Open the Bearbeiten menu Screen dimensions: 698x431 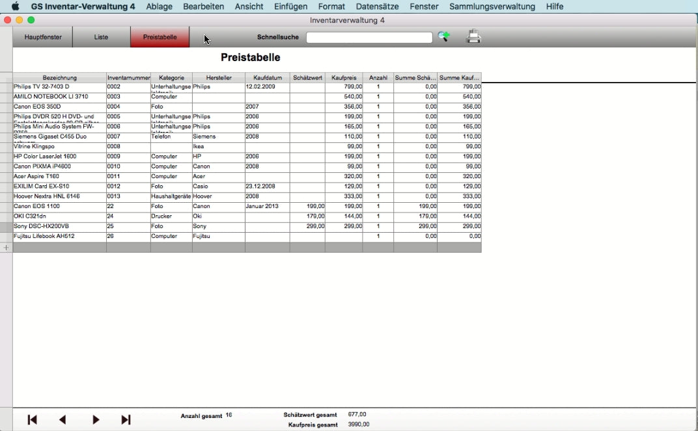click(203, 7)
